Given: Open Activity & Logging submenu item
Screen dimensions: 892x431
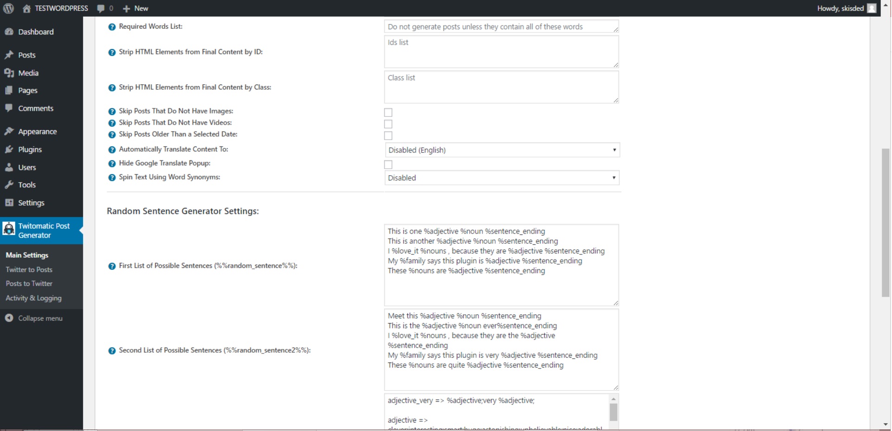Looking at the screenshot, I should (x=33, y=298).
